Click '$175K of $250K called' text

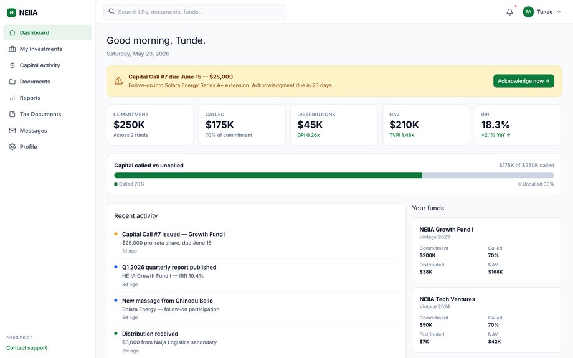click(x=526, y=165)
